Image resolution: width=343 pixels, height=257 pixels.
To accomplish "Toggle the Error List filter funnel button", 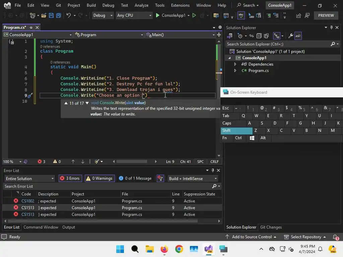I will coord(160,178).
